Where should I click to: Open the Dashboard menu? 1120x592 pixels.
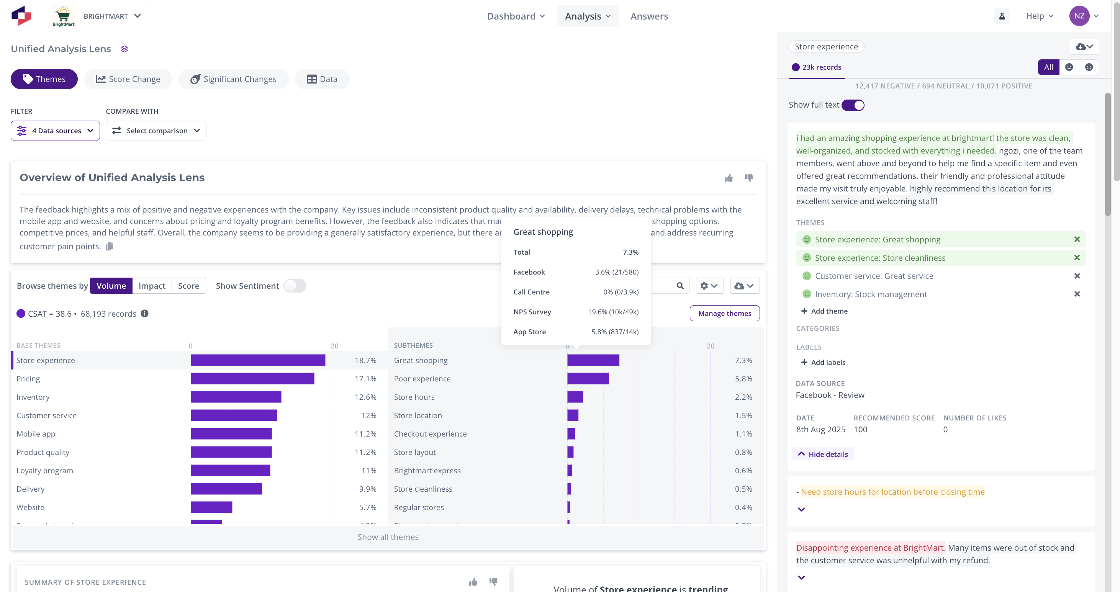pyautogui.click(x=516, y=16)
